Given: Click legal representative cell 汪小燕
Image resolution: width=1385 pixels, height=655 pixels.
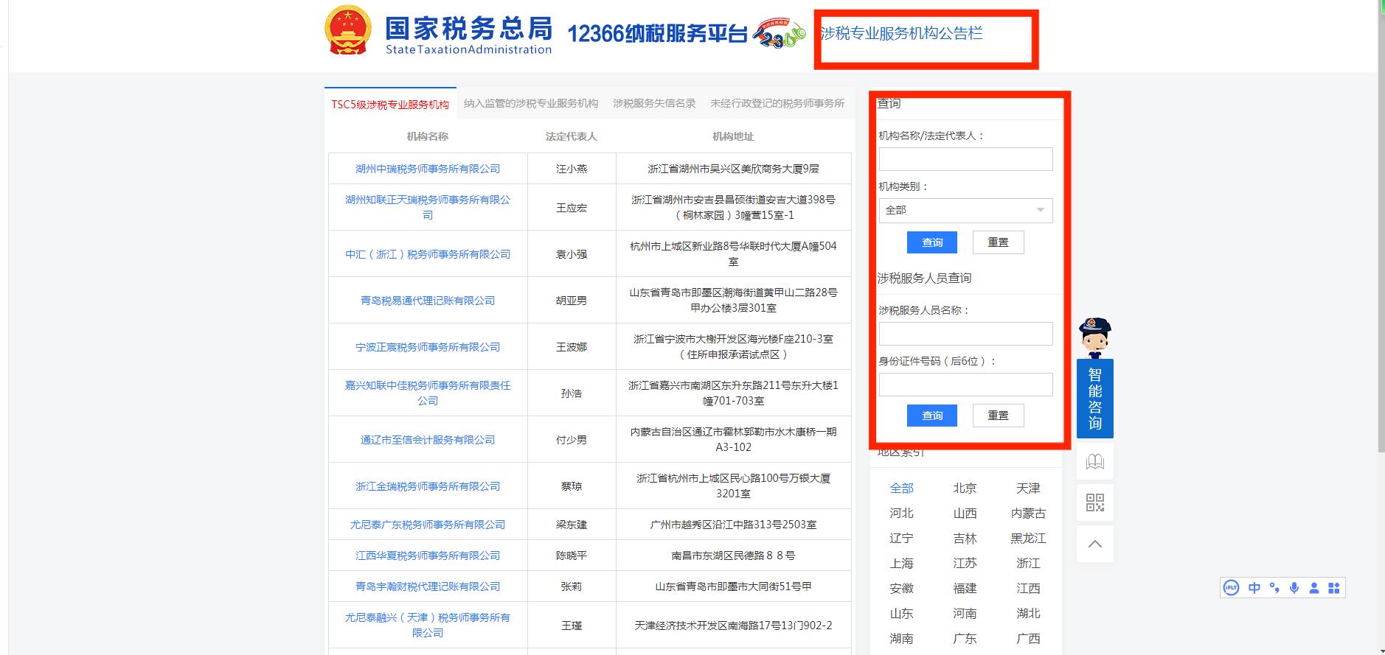Looking at the screenshot, I should click(x=572, y=169).
